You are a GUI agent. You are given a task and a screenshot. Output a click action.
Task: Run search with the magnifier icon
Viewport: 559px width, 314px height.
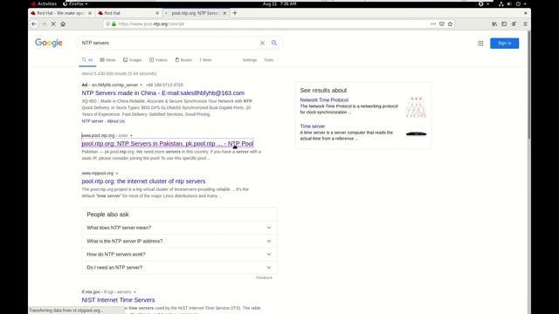[x=273, y=43]
